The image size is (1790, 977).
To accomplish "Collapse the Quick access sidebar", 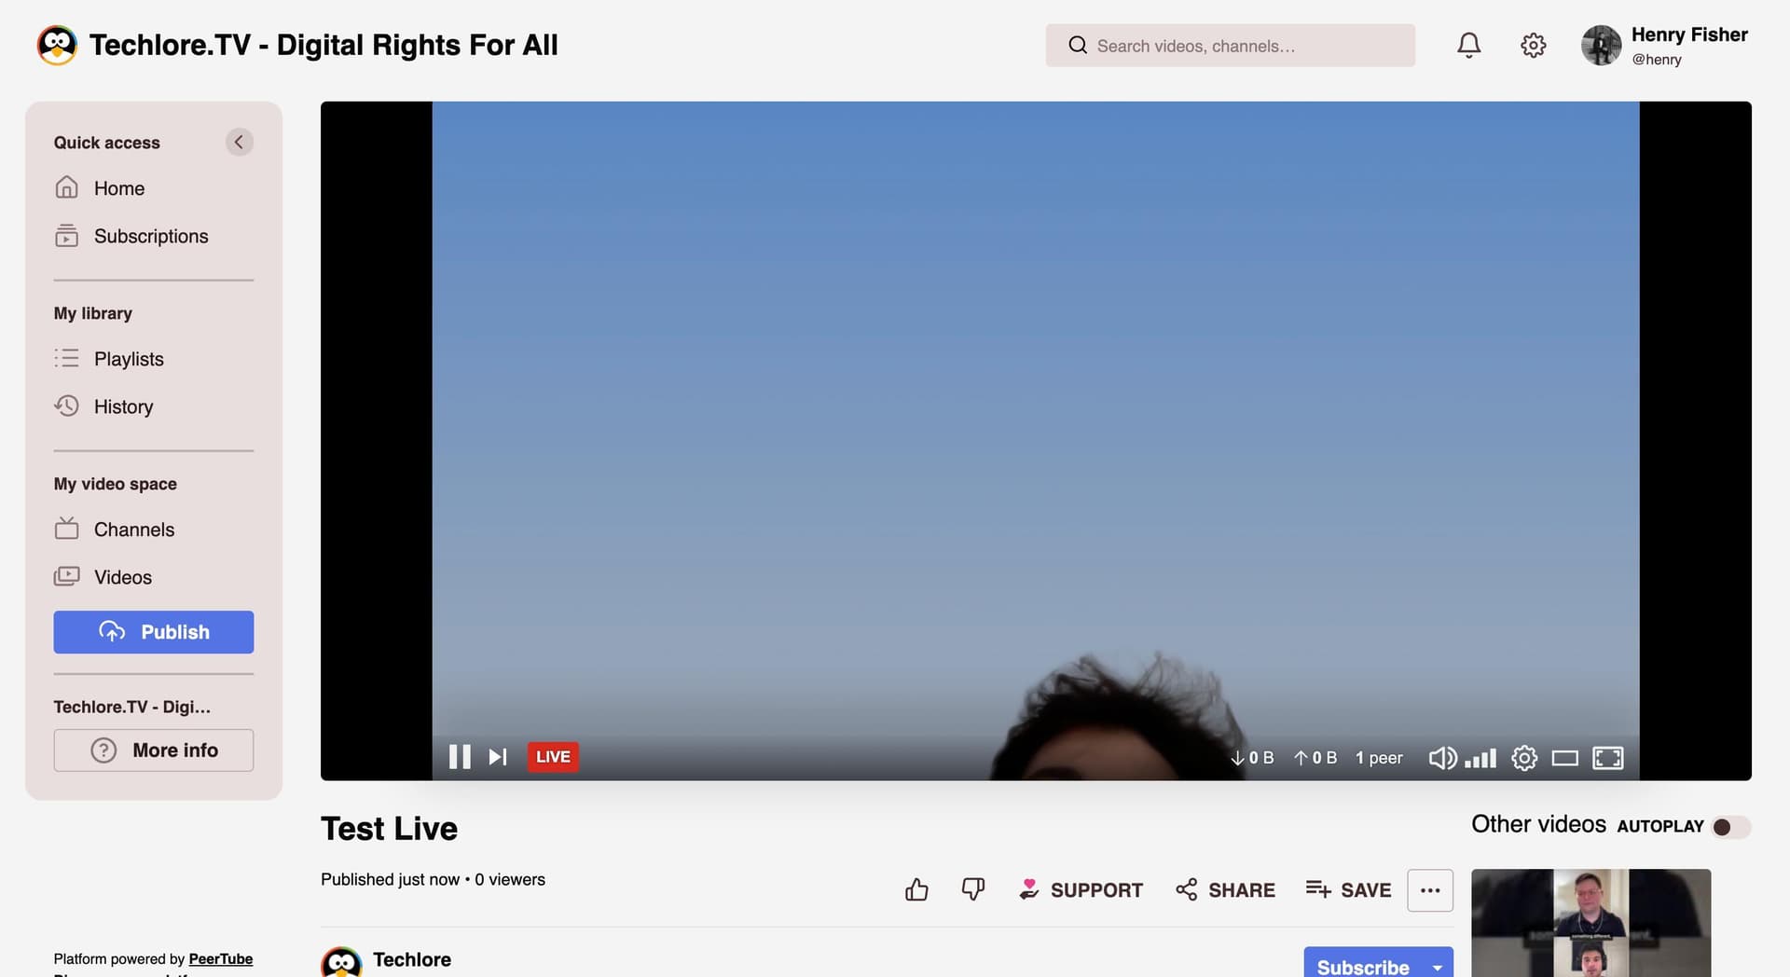I will pyautogui.click(x=239, y=142).
